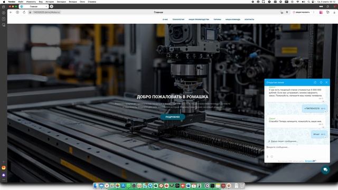338x190 pixels.
Task: Attach a file with the chat paperclip icon
Action: click(268, 157)
